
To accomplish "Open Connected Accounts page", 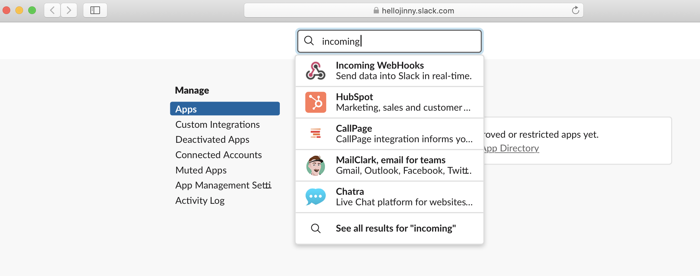I will pos(219,155).
